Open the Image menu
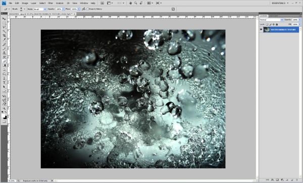Screen dimensions: 303x183 (25, 3)
